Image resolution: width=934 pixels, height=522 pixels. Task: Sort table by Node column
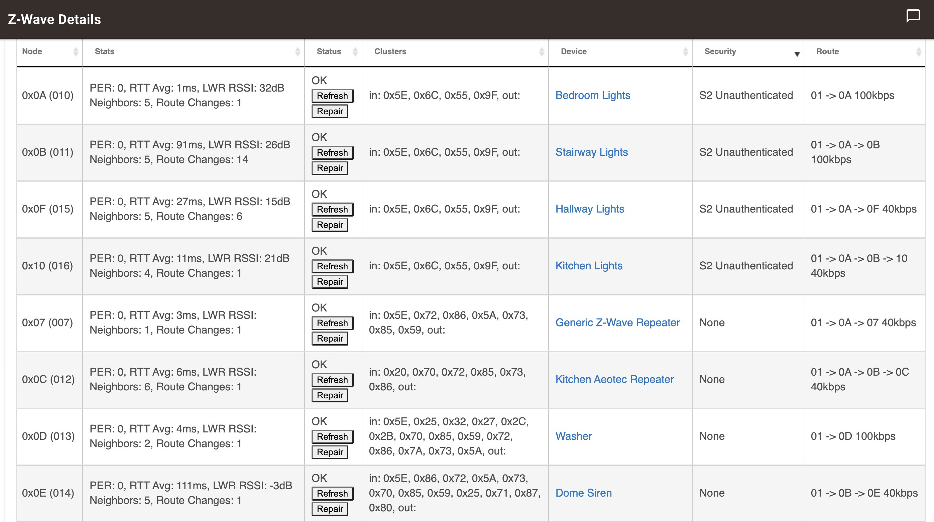click(49, 51)
